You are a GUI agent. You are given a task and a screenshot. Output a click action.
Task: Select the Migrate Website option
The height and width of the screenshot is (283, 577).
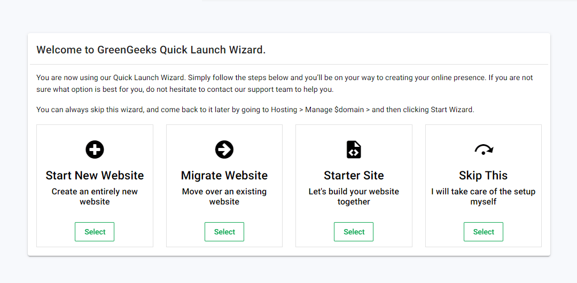(x=224, y=232)
